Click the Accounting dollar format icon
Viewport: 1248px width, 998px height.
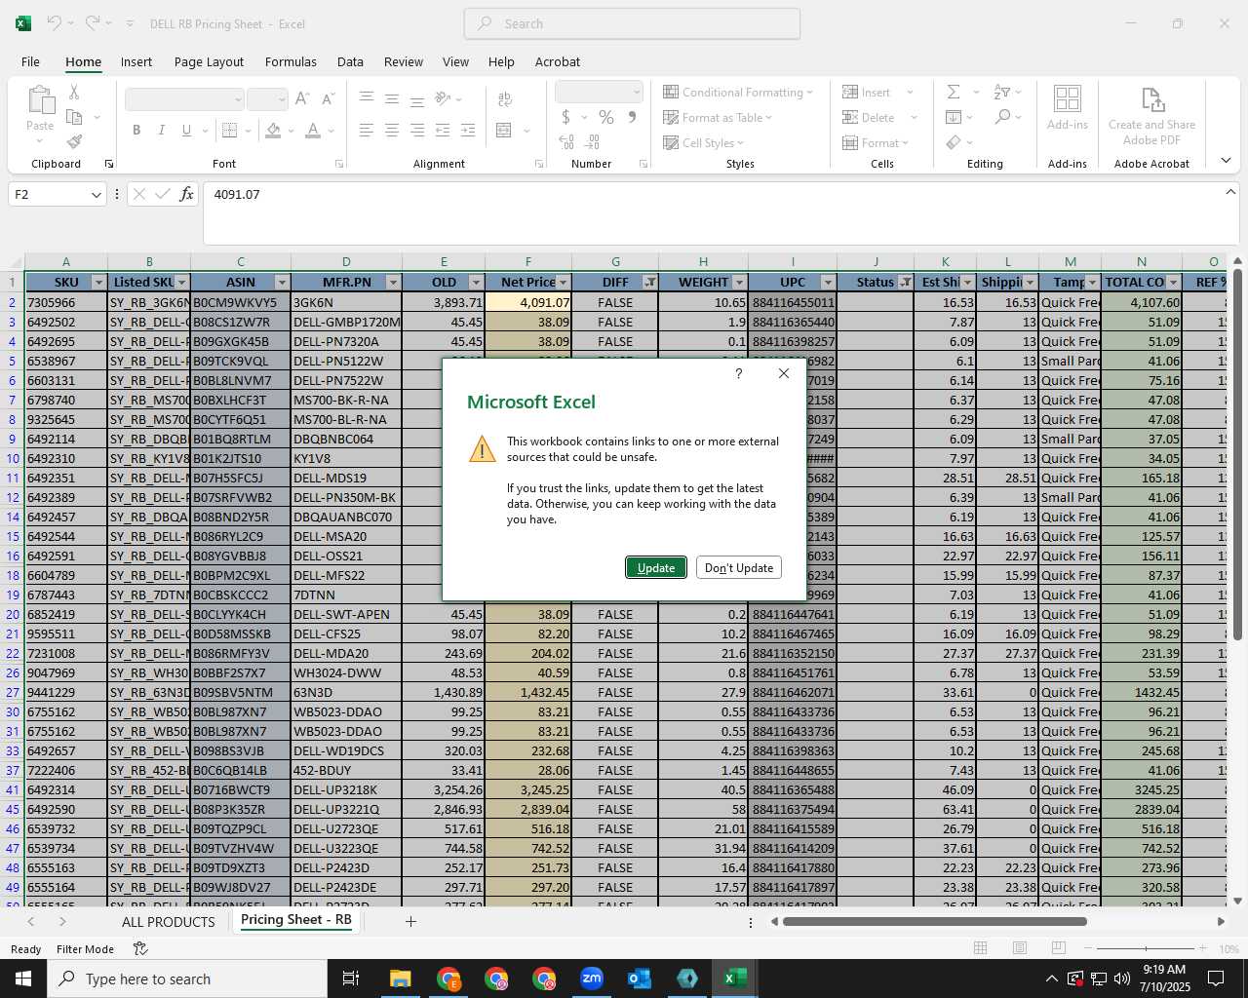click(566, 117)
